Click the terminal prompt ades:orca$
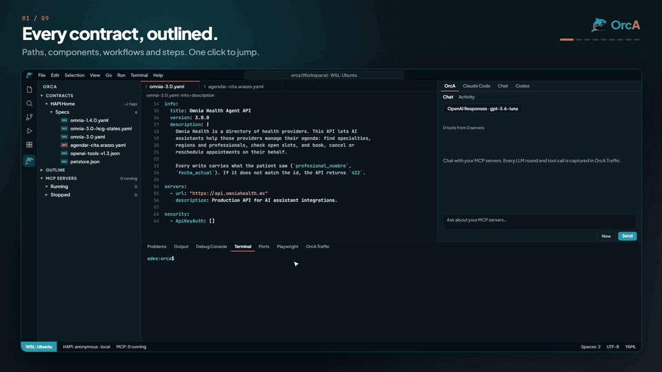Image resolution: width=662 pixels, height=372 pixels. [161, 258]
